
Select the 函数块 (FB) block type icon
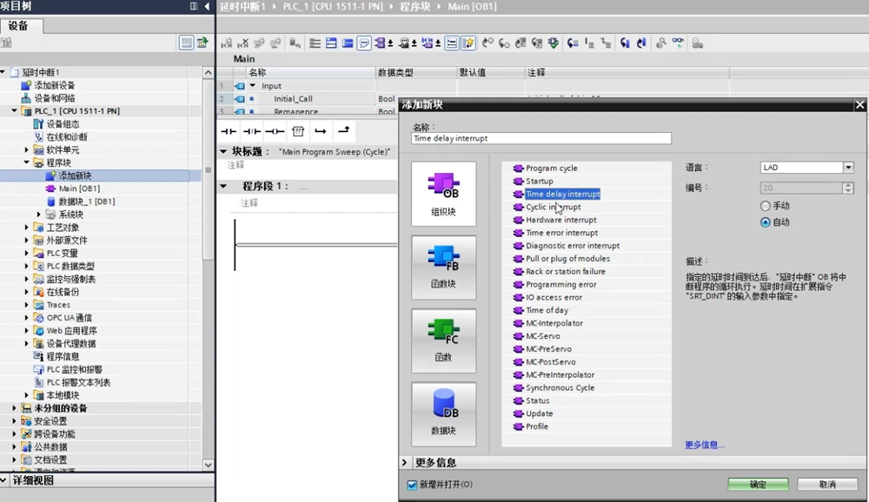[x=443, y=268]
